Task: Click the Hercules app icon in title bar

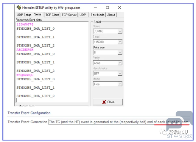Action: click(x=19, y=8)
